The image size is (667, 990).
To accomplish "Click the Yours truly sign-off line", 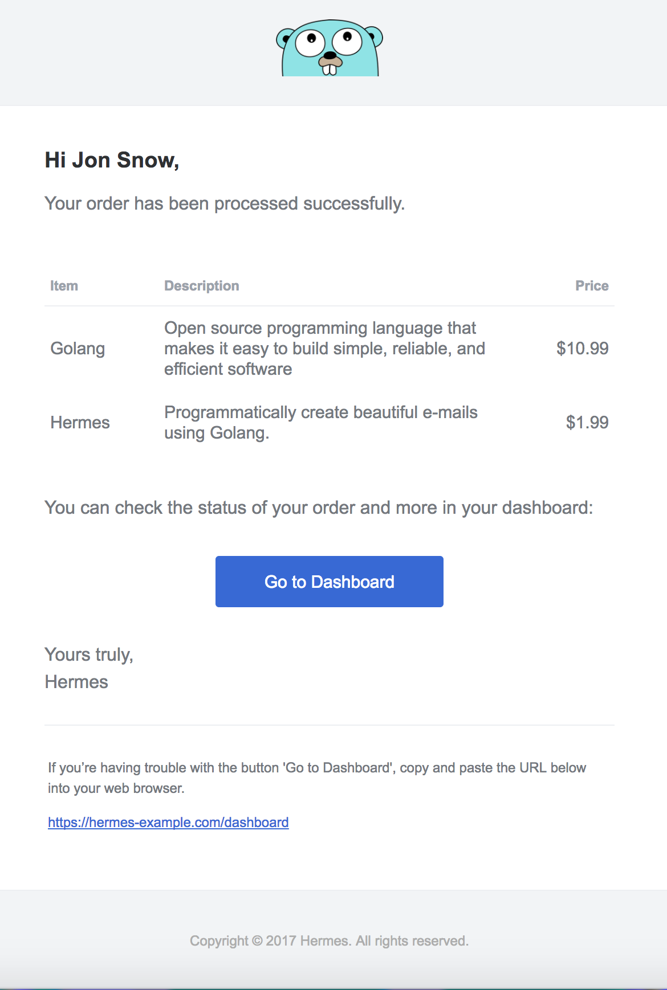I will [89, 654].
